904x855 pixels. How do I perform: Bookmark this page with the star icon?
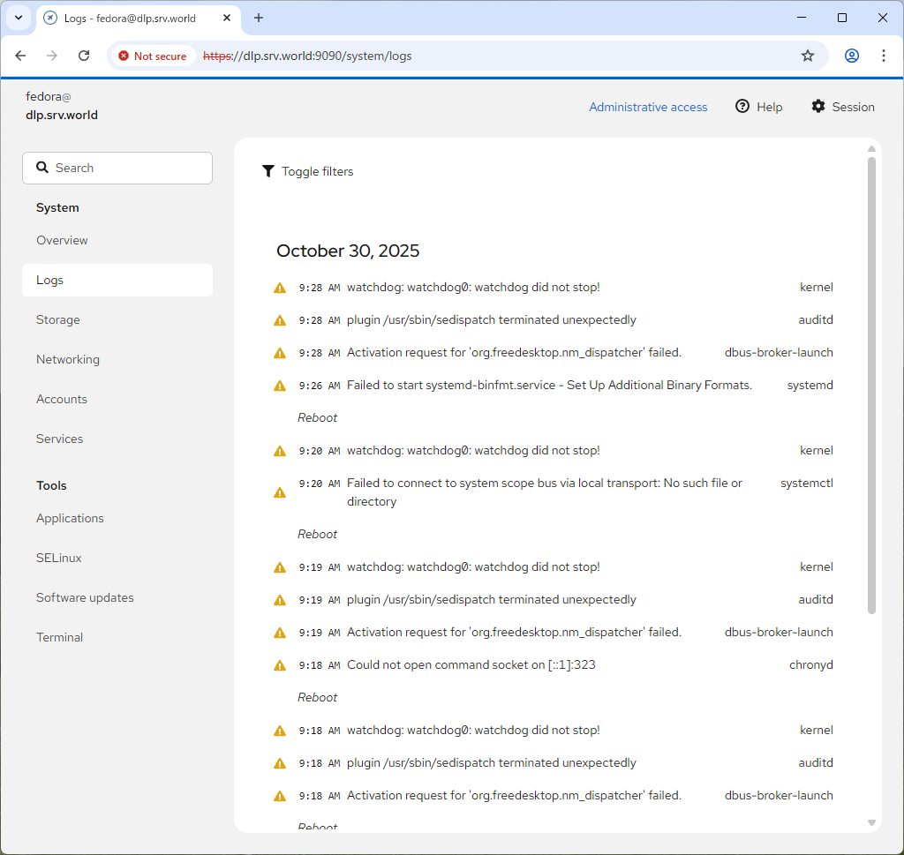(x=808, y=56)
